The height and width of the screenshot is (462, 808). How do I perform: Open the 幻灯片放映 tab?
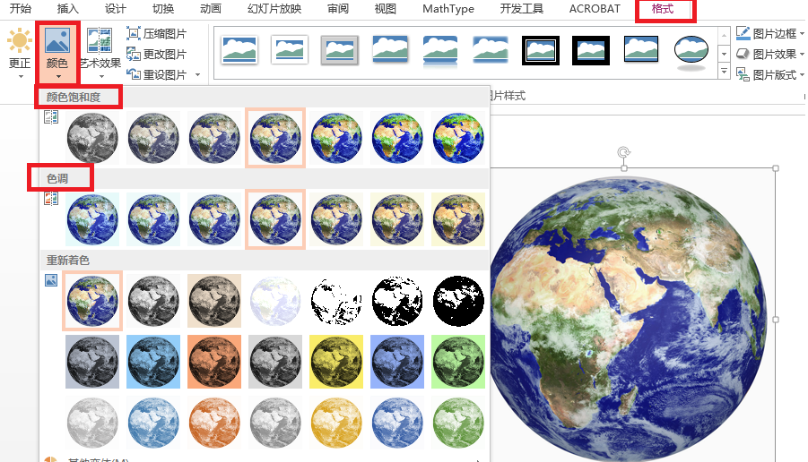coord(274,9)
